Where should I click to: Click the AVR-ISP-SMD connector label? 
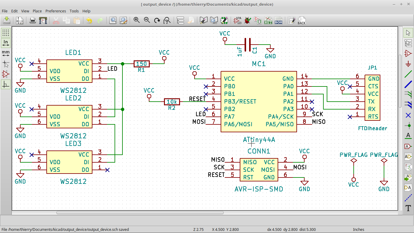click(259, 189)
